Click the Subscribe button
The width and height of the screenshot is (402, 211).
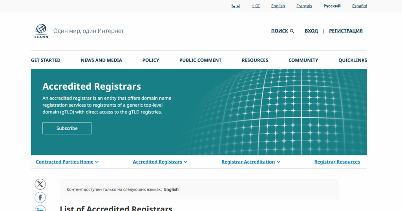67,128
